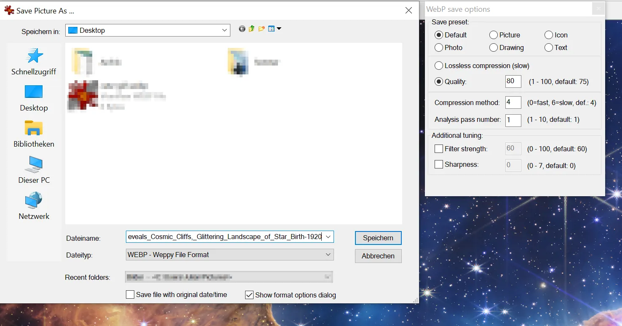Expand the Speichern in folder dropdown
The image size is (622, 326).
point(224,30)
